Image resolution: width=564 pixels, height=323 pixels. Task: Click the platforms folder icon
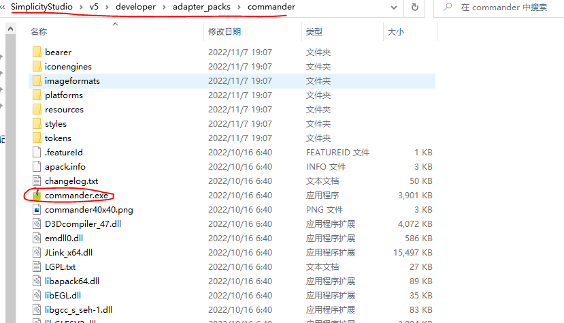(x=37, y=95)
